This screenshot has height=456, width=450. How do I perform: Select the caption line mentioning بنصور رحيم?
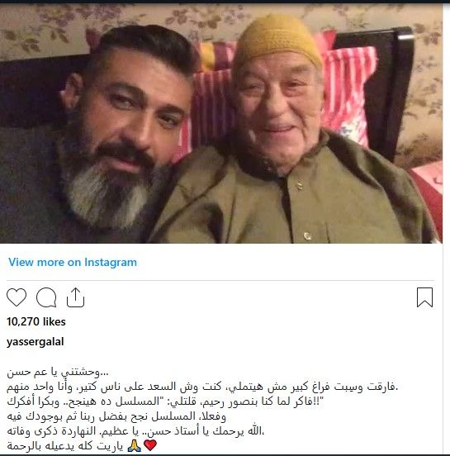click(165, 401)
